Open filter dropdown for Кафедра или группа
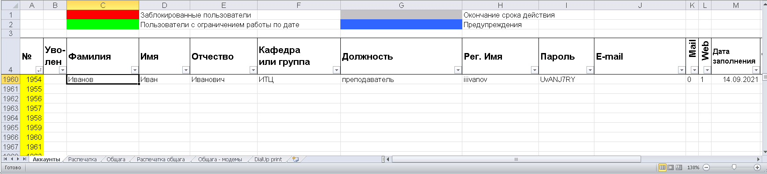The width and height of the screenshot is (767, 174). tap(336, 70)
